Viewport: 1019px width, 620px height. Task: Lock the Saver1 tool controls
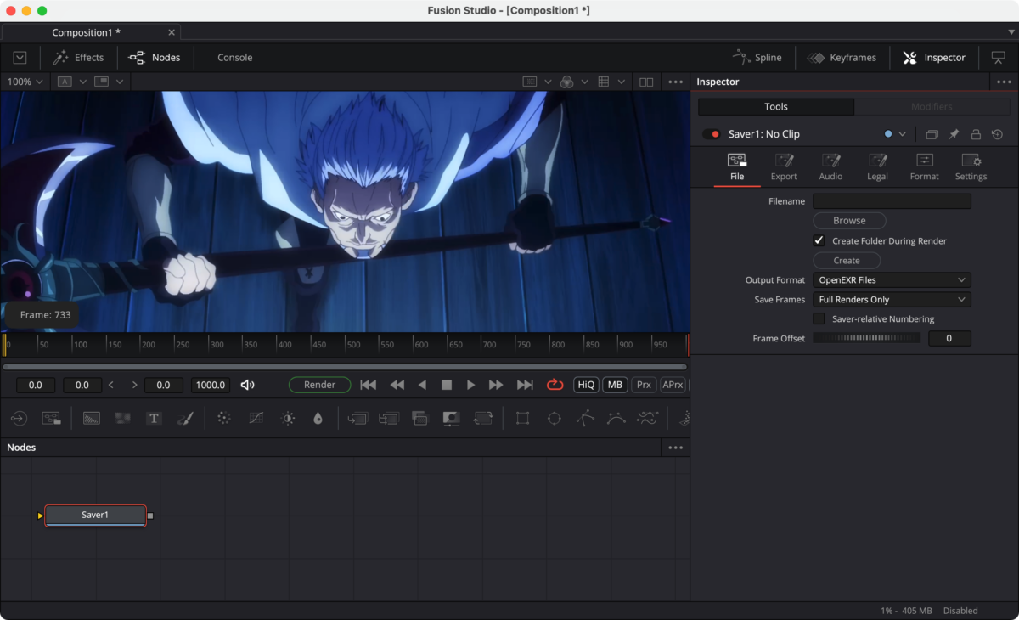click(976, 134)
